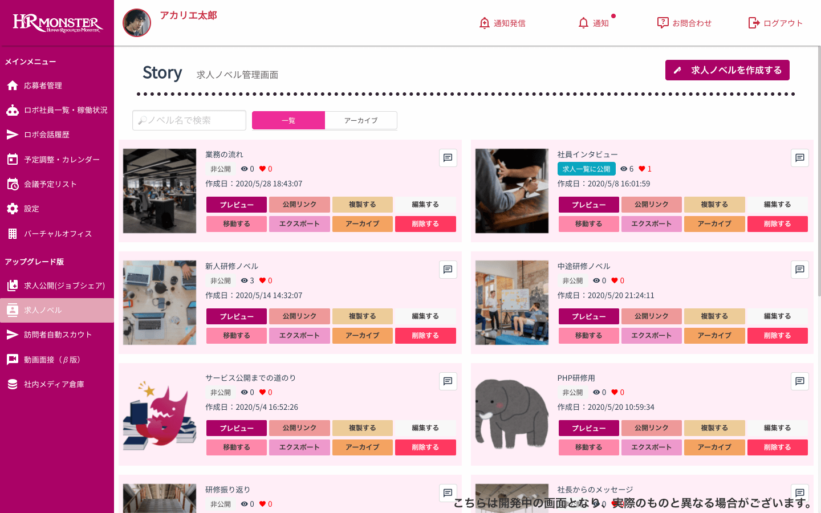Image resolution: width=821 pixels, height=513 pixels.
Task: Select 求人ノベル sidebar item
Action: (57, 310)
